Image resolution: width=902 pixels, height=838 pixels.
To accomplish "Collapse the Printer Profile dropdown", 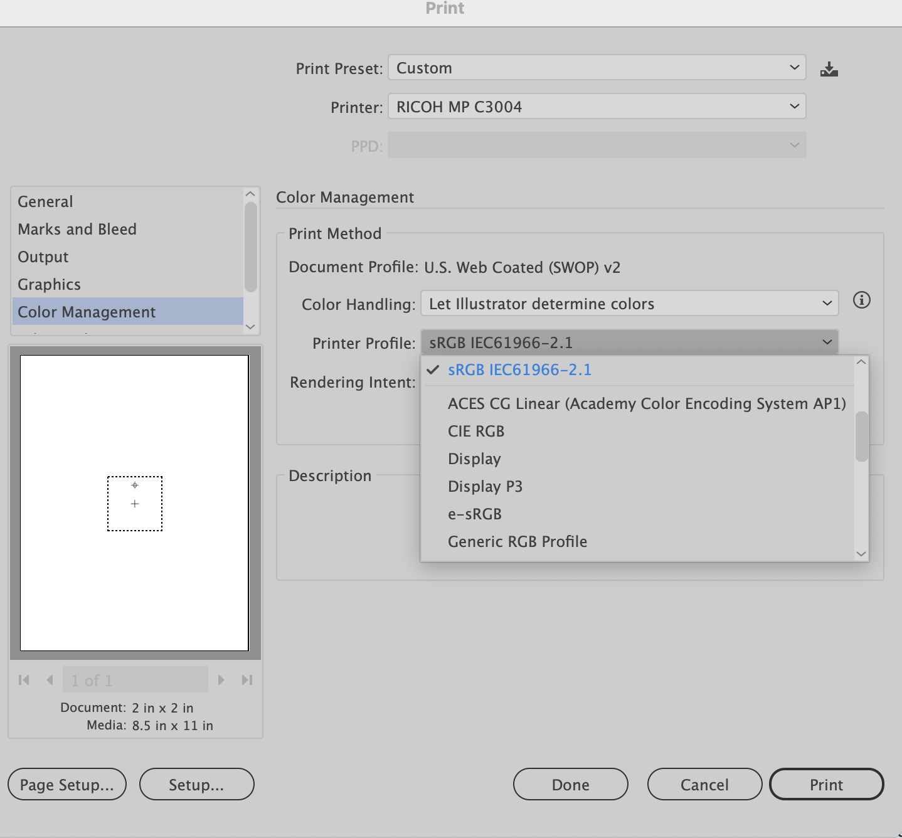I will tap(630, 342).
